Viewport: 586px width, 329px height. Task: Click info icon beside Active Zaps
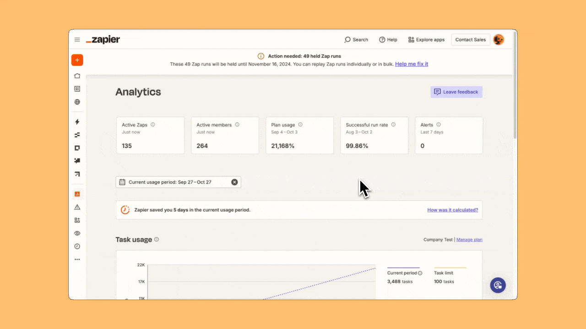pyautogui.click(x=153, y=124)
